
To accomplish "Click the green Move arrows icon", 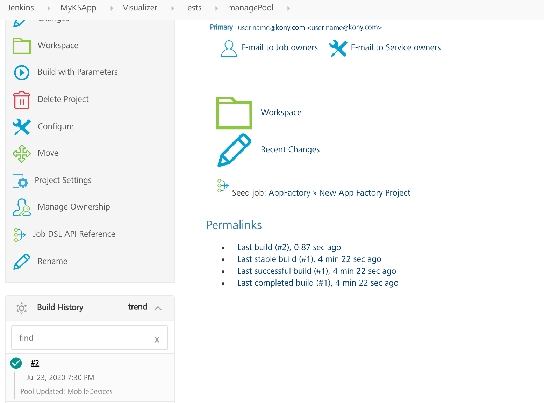I will 22,154.
